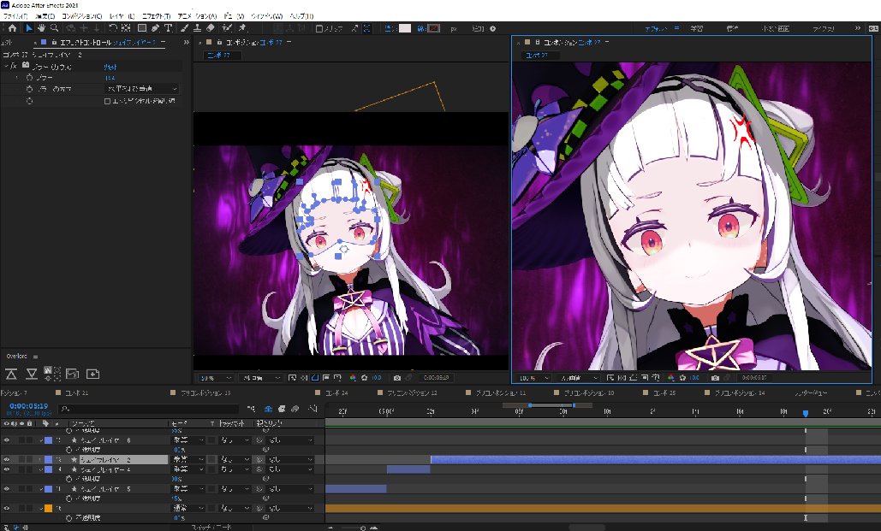Toggle frame blending icon in timeline header
Image resolution: width=881 pixels, height=531 pixels.
pos(282,410)
